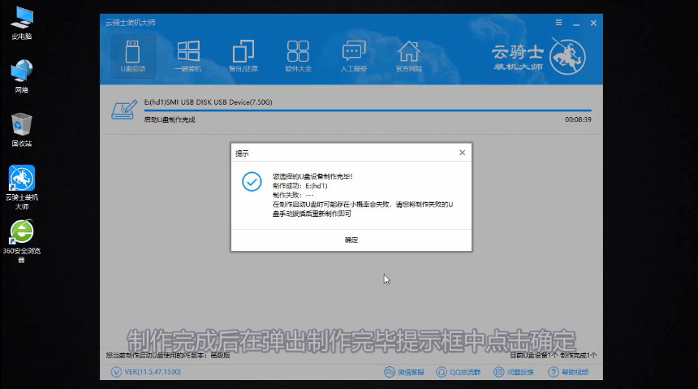Image resolution: width=698 pixels, height=389 pixels.
Task: Click 确定 in the prompt dialog
Action: (x=351, y=240)
